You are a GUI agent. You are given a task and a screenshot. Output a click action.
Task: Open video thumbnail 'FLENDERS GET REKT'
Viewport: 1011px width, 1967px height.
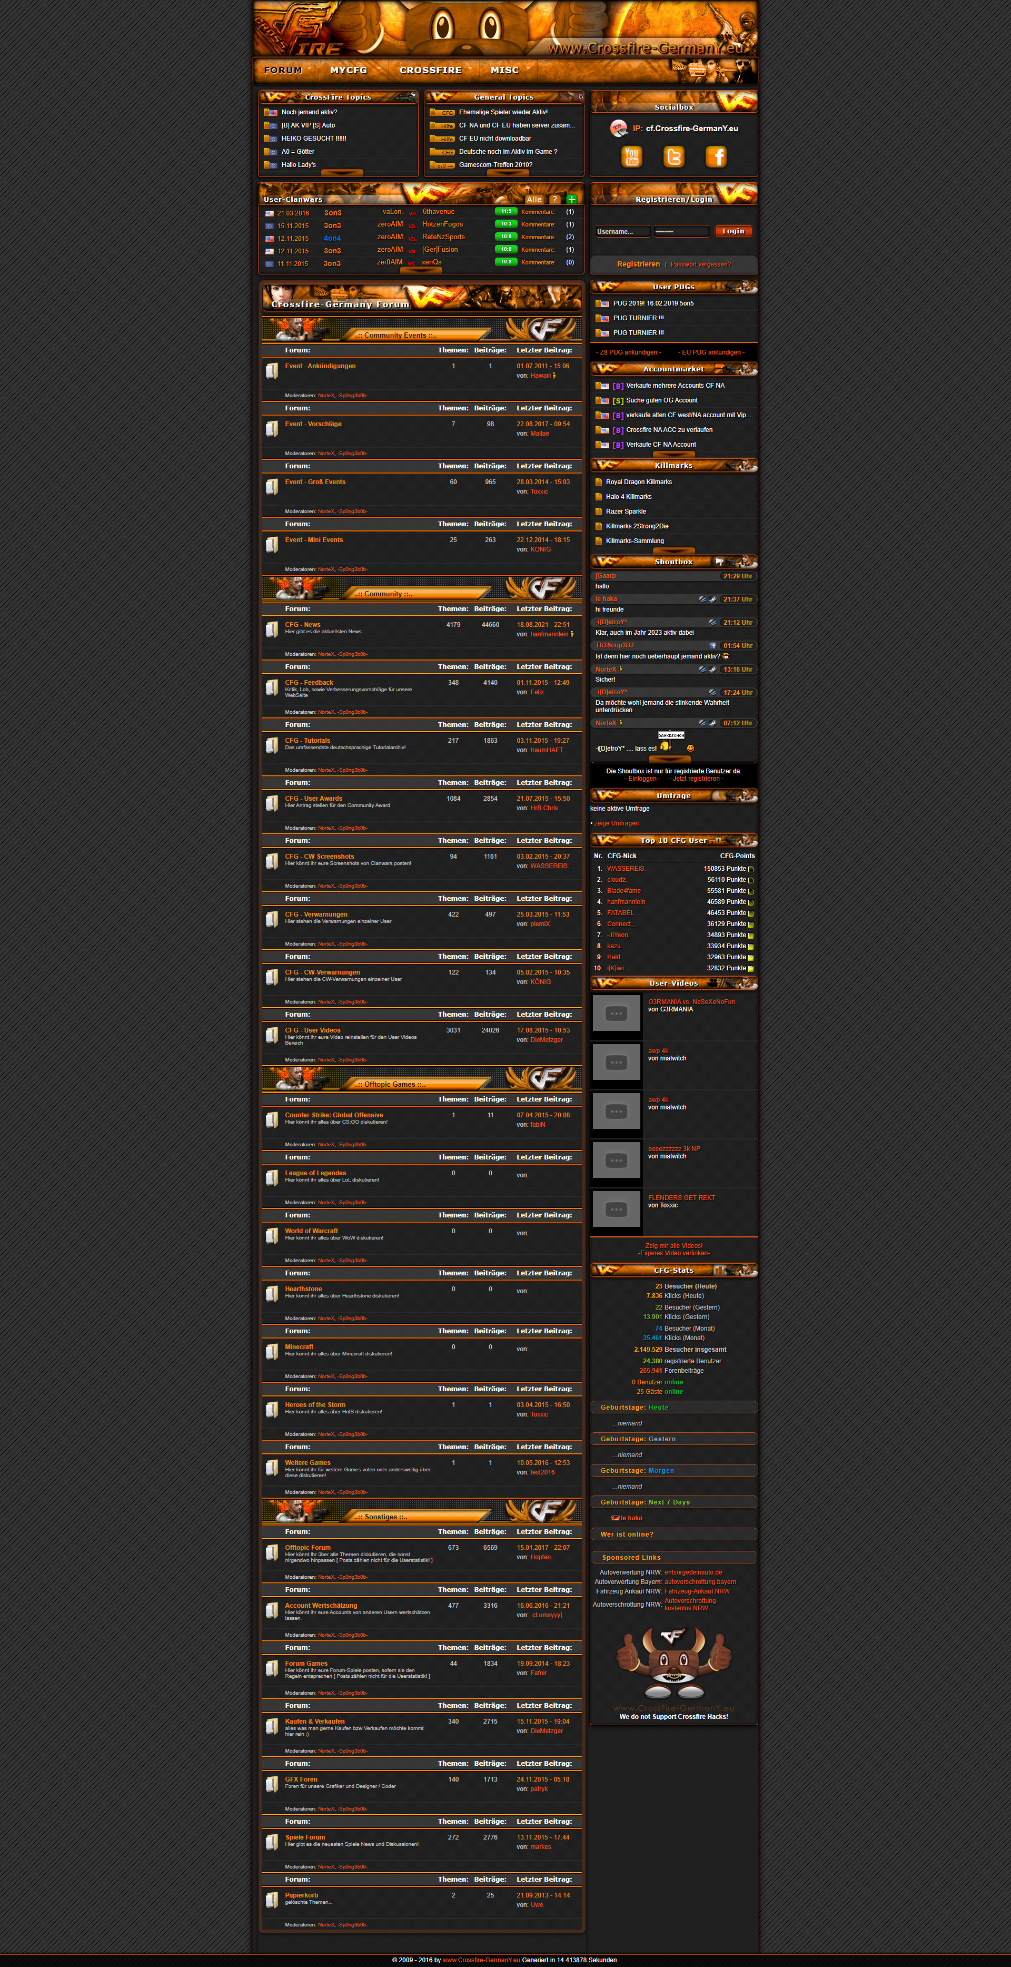point(617,1209)
